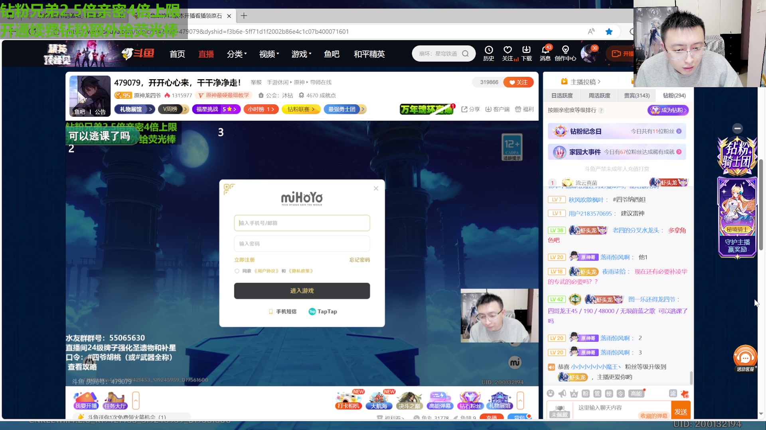766x430 pixels.
Task: Click the 历史 history icon in top navigation
Action: coord(489,53)
